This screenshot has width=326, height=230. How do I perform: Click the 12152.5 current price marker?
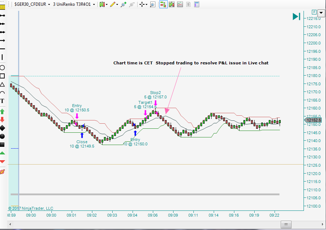pyautogui.click(x=313, y=120)
